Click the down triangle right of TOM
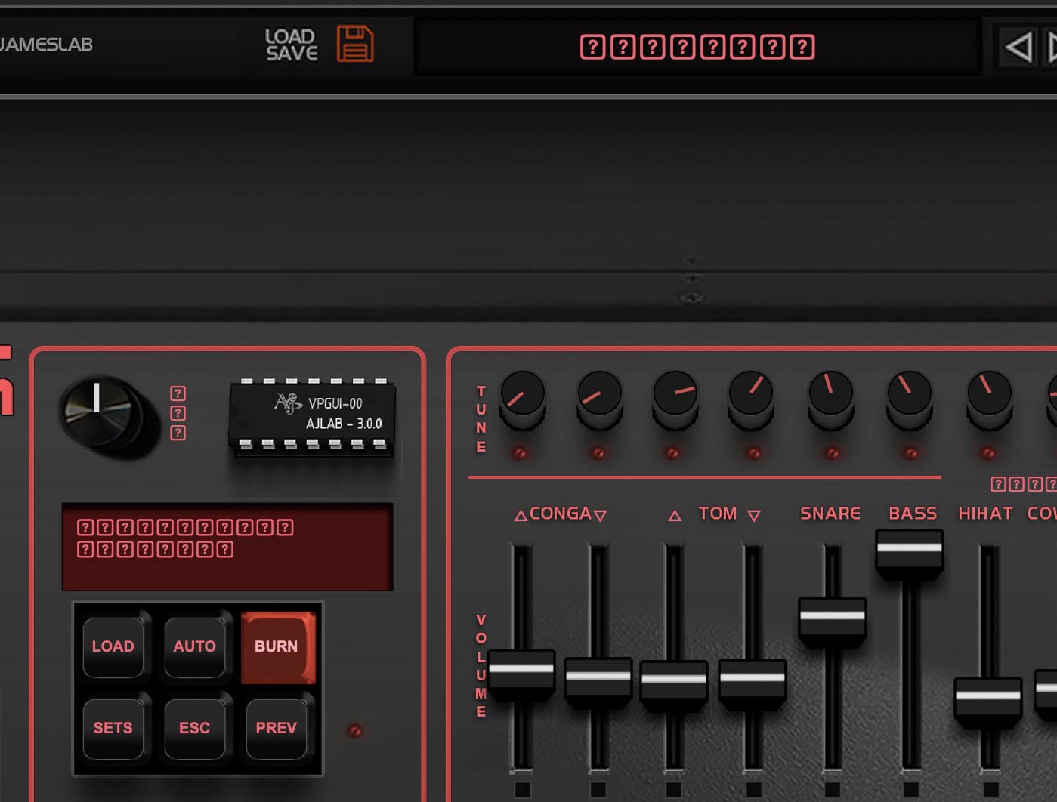The height and width of the screenshot is (802, 1057). click(753, 516)
